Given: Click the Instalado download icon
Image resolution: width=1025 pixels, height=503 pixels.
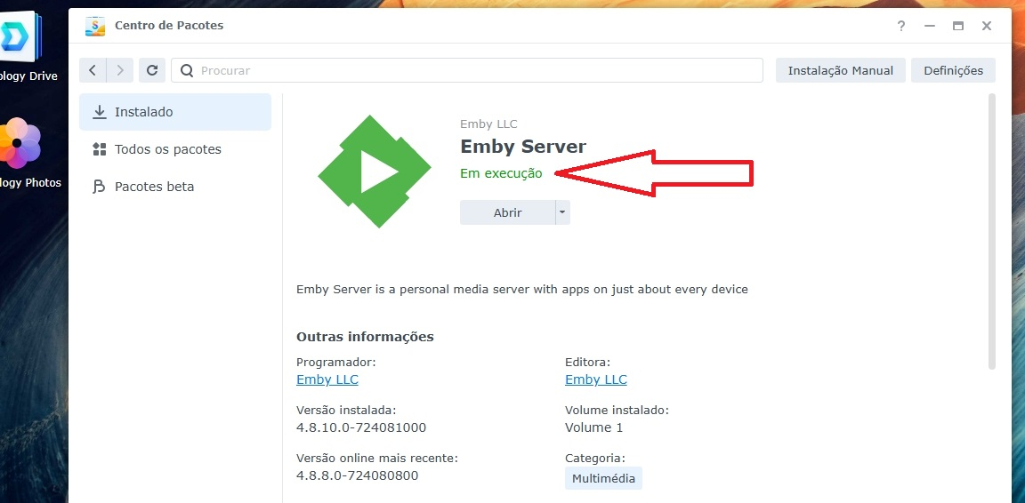Looking at the screenshot, I should pos(100,112).
